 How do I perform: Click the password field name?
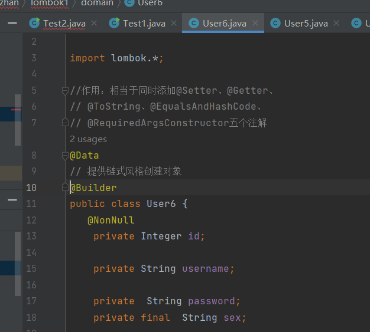pyautogui.click(x=211, y=301)
